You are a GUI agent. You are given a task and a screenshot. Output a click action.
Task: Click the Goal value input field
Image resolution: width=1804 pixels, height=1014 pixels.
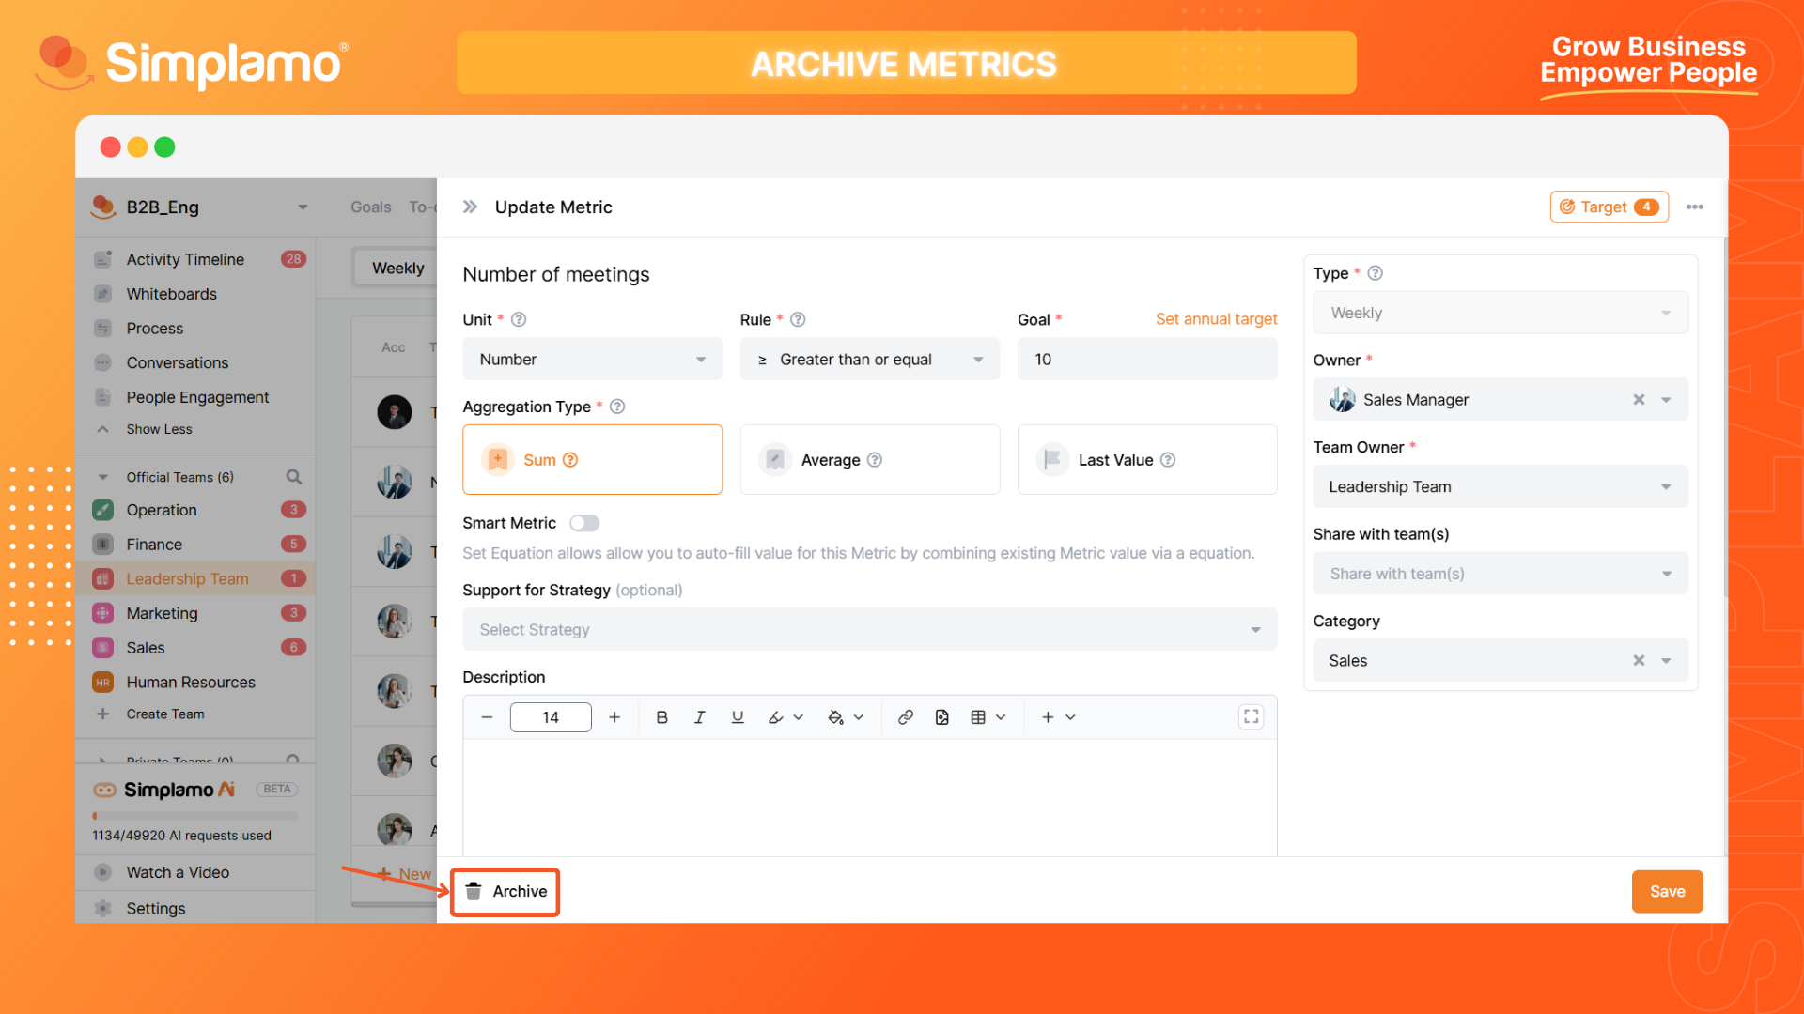[1147, 360]
